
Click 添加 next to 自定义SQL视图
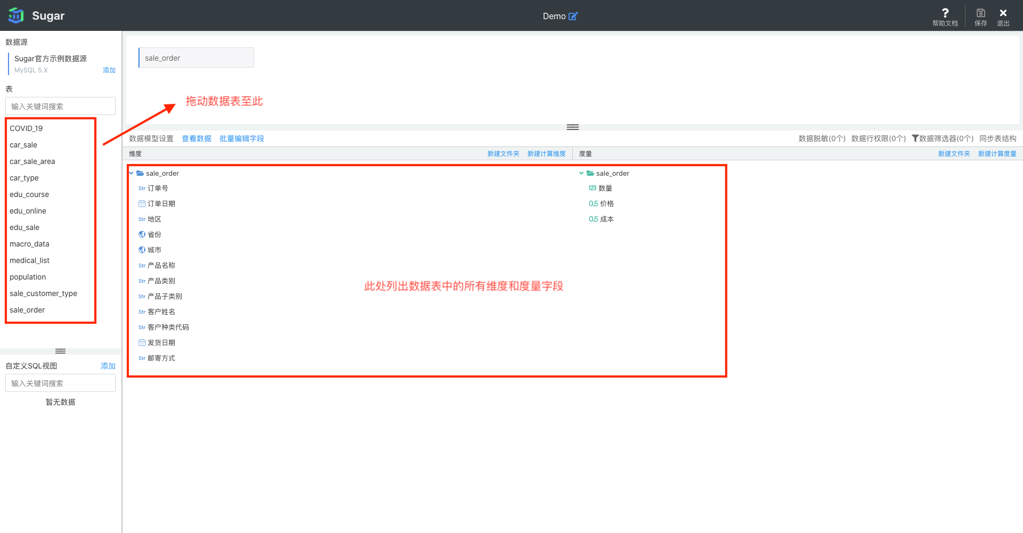[108, 366]
